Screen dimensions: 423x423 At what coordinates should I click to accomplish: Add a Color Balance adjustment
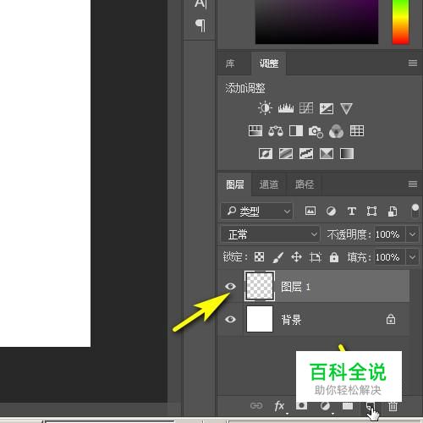pos(276,131)
